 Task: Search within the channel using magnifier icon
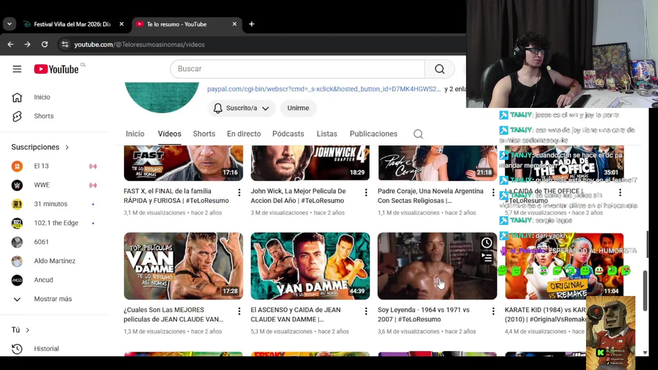pyautogui.click(x=418, y=134)
